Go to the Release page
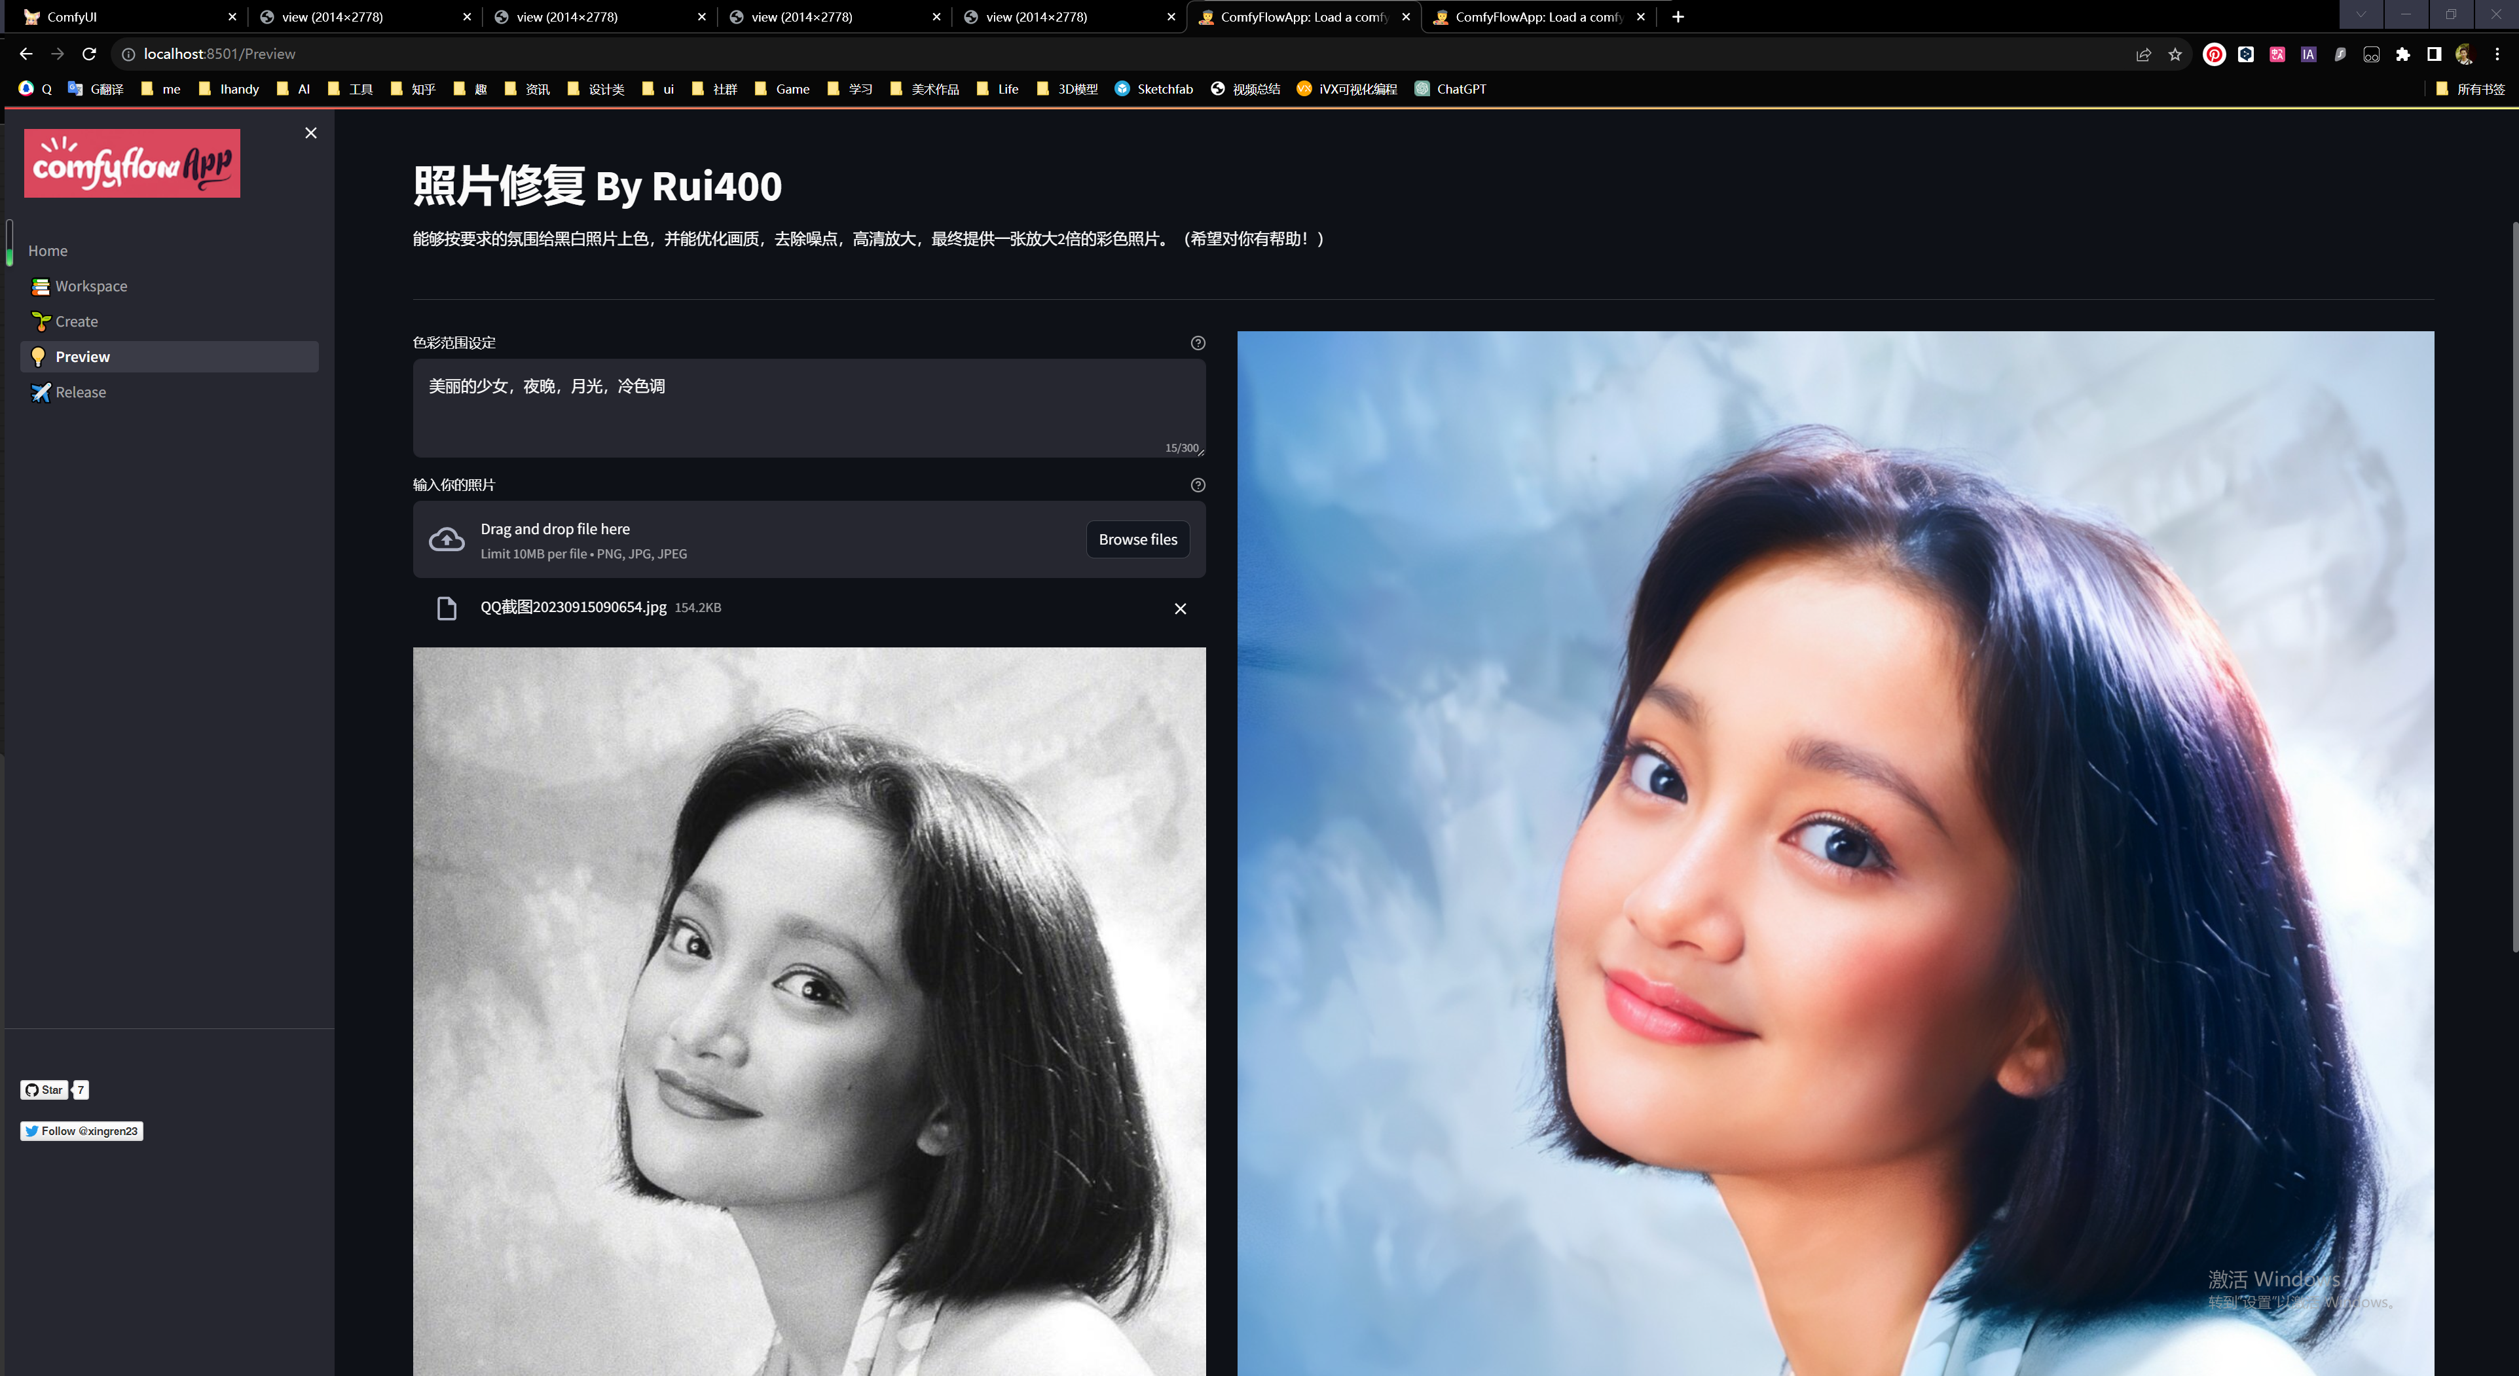Screen dimensions: 2519x1376 (80, 392)
